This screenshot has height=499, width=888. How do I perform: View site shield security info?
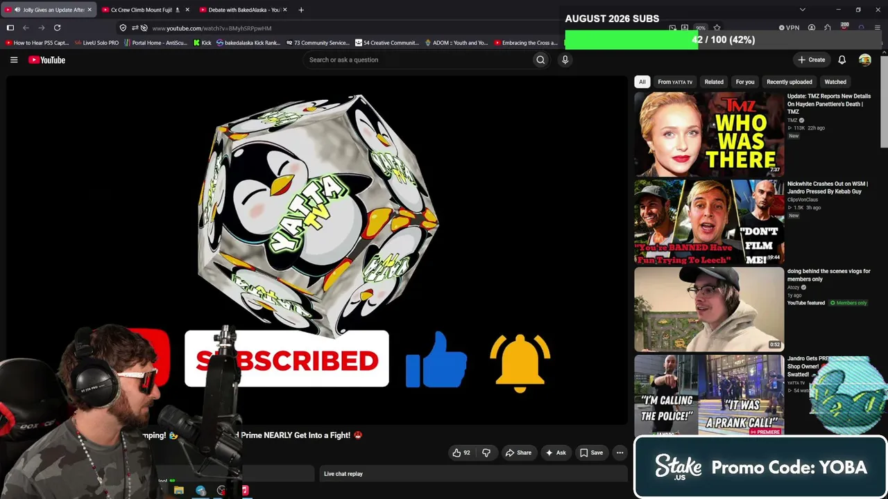click(x=123, y=28)
